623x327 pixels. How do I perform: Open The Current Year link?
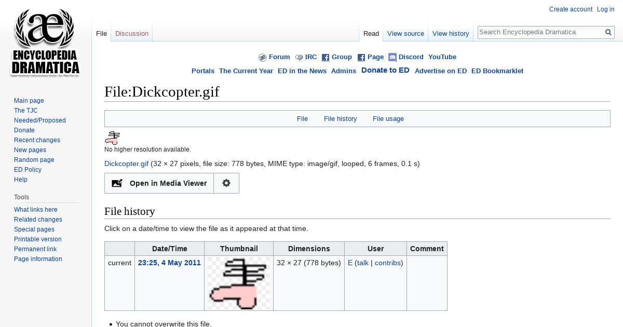pyautogui.click(x=246, y=71)
